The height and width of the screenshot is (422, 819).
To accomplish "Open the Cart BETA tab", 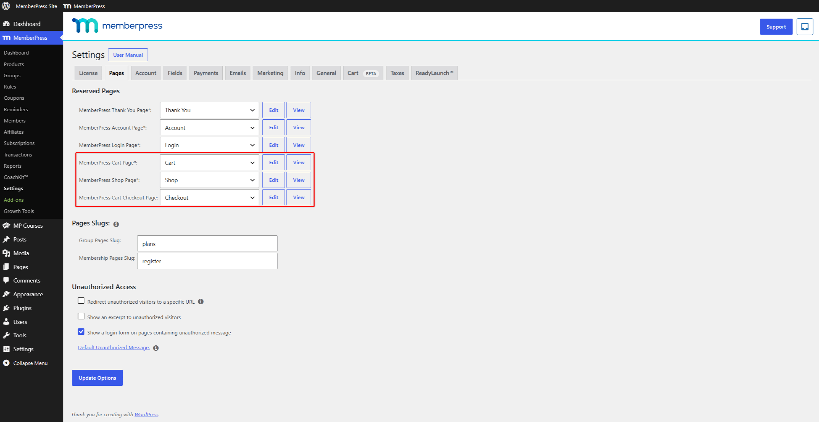I will 363,73.
